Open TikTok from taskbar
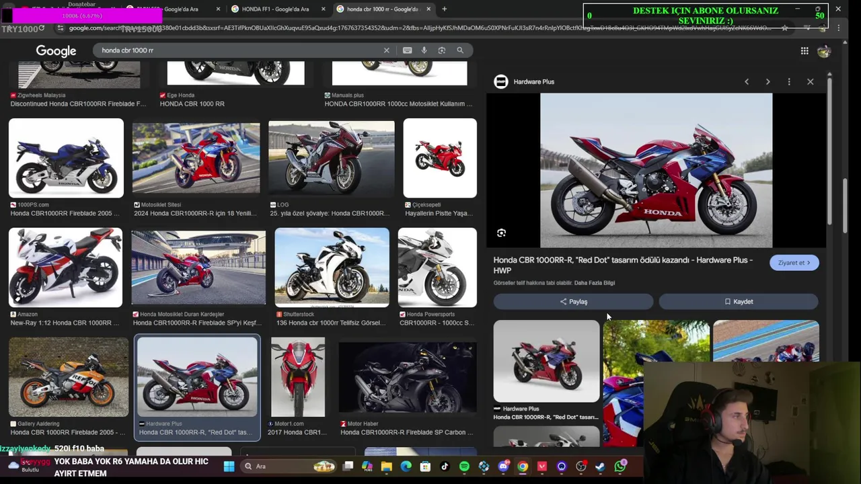This screenshot has width=861, height=484. coord(445,467)
